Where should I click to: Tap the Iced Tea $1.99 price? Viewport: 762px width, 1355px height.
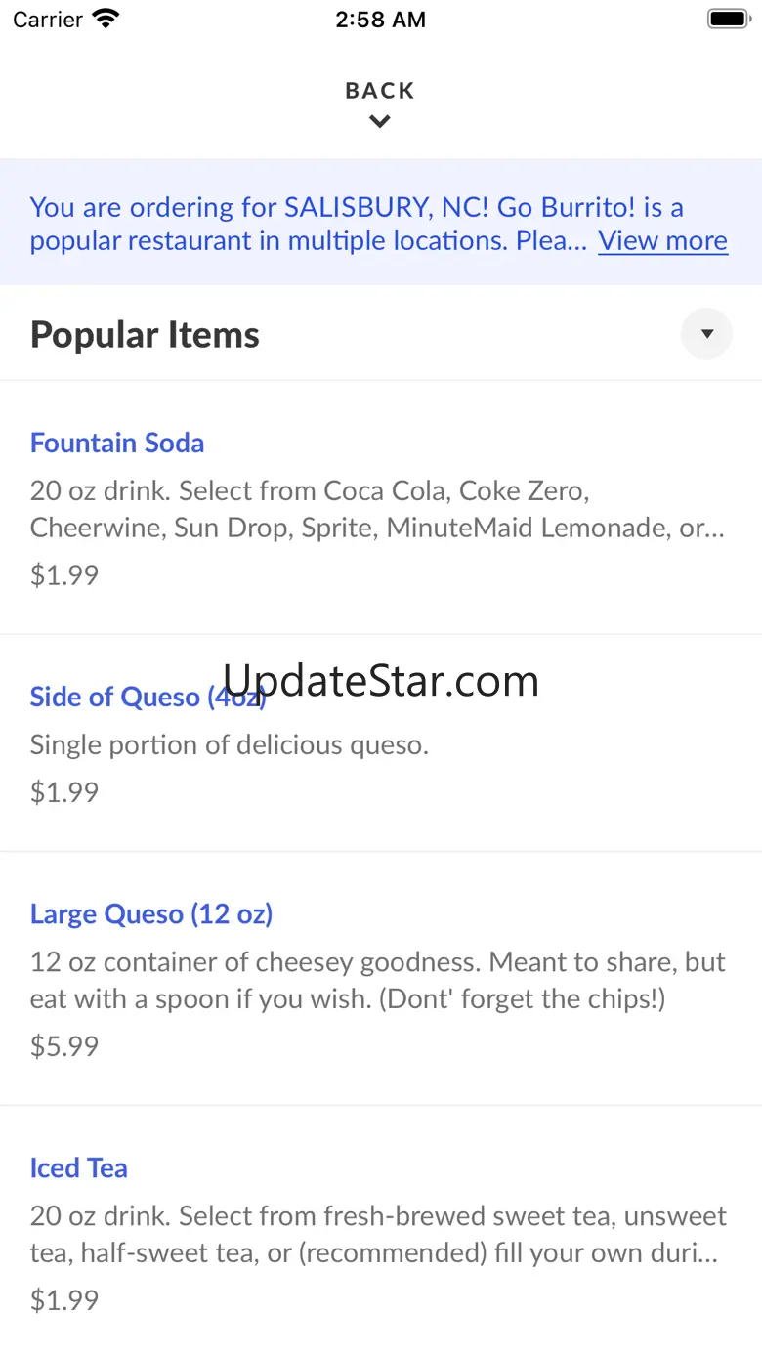tap(64, 1299)
